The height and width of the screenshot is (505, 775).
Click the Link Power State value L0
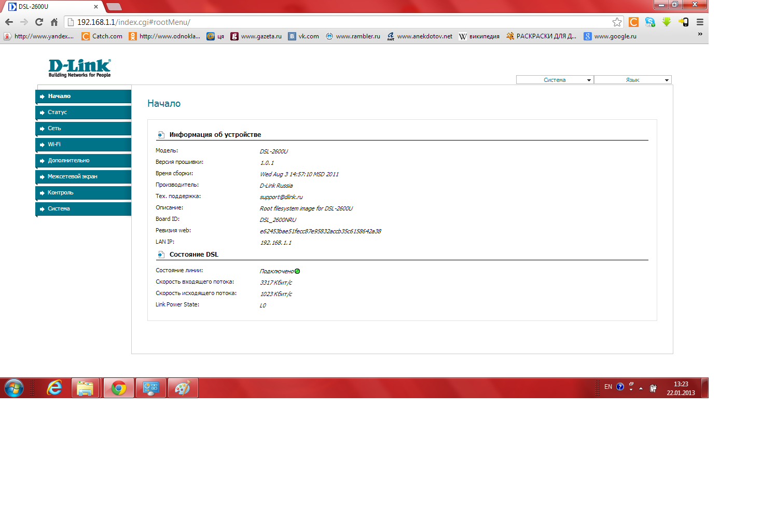tap(263, 305)
